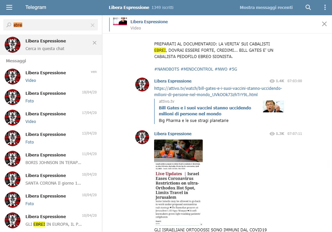Open the search result dated 'ven' Video
This screenshot has width=332, height=232.
(51, 77)
